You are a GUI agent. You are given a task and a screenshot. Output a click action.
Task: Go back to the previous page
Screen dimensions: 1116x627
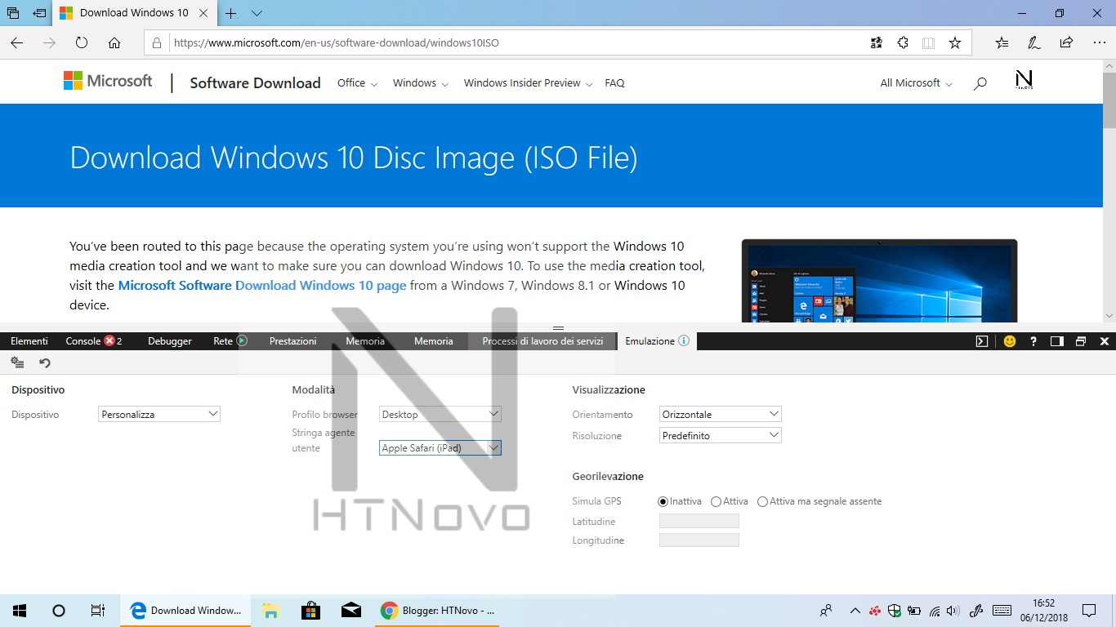[x=16, y=43]
